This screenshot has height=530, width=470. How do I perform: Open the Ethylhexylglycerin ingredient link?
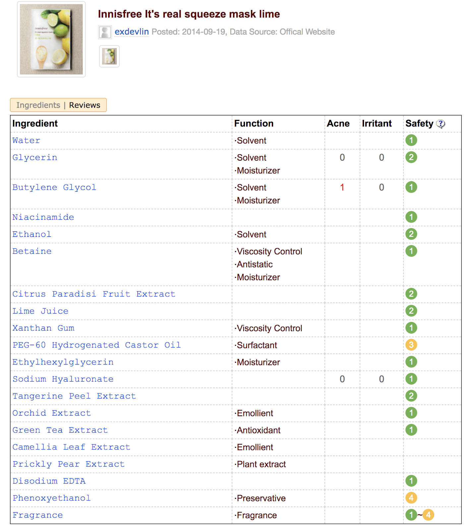[x=63, y=362]
